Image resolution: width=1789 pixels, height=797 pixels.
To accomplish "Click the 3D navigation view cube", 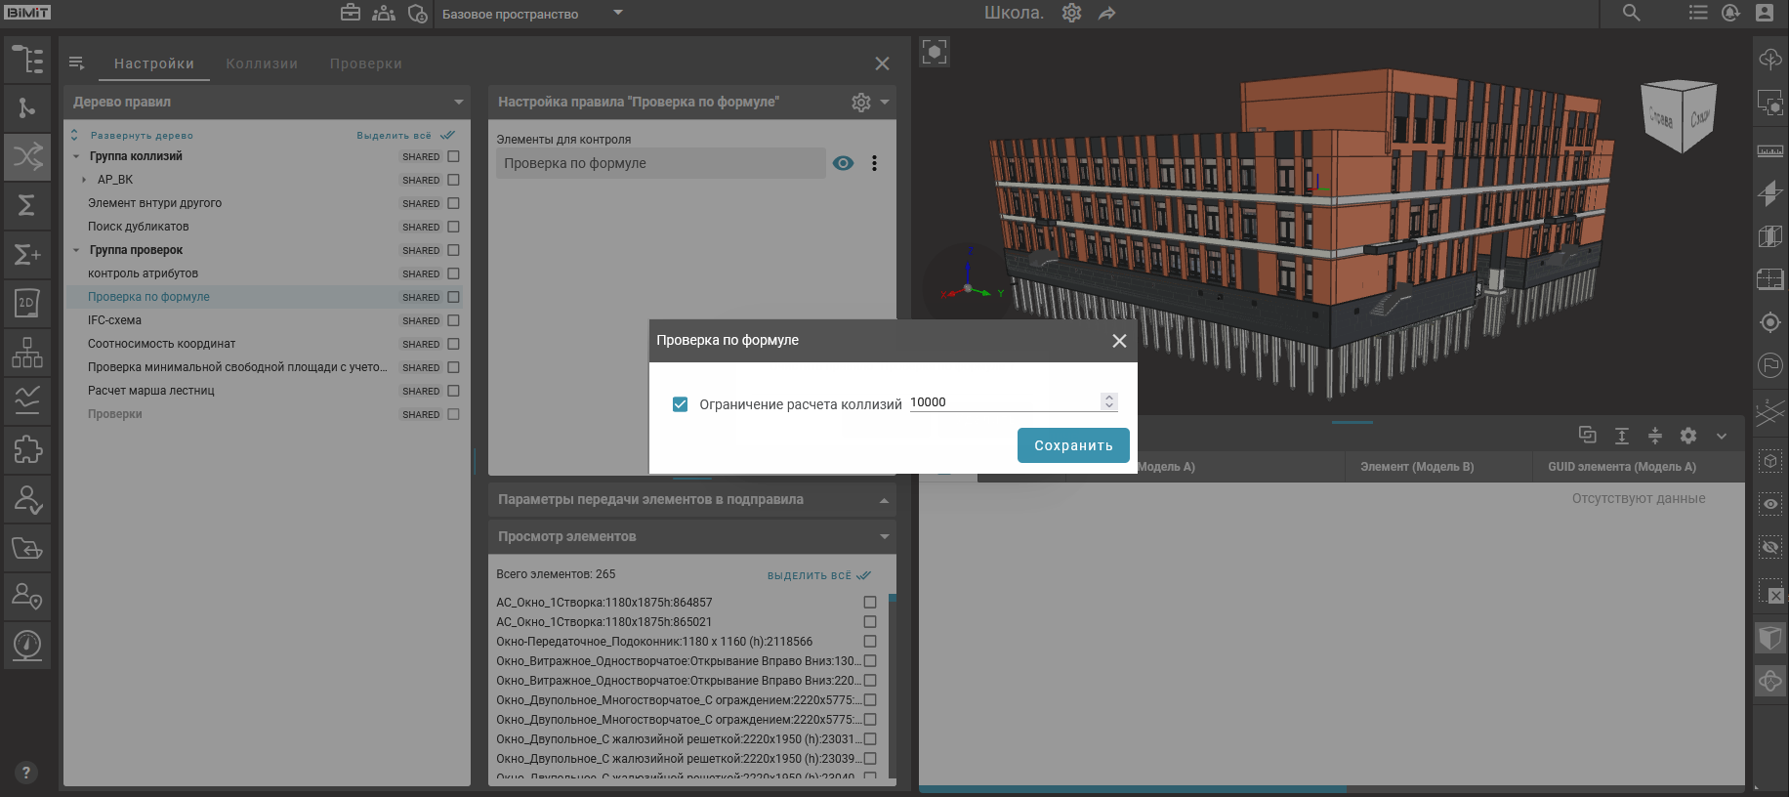I will [x=1680, y=117].
